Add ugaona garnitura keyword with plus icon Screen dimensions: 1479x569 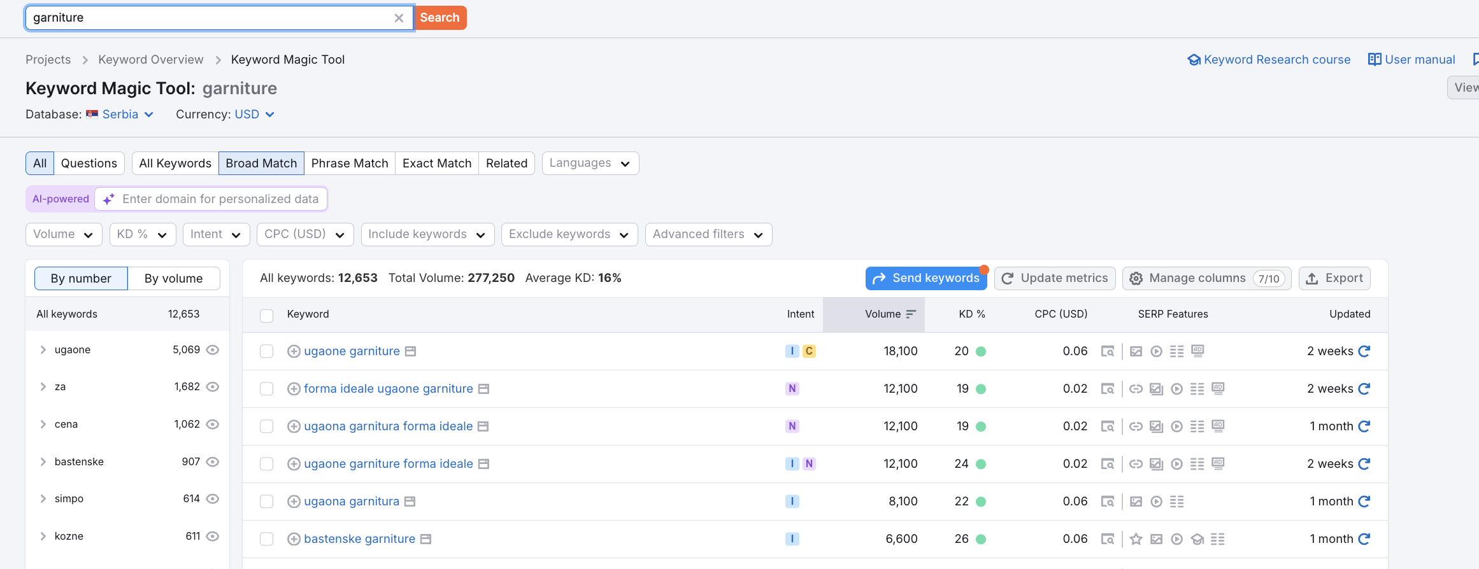(x=294, y=502)
